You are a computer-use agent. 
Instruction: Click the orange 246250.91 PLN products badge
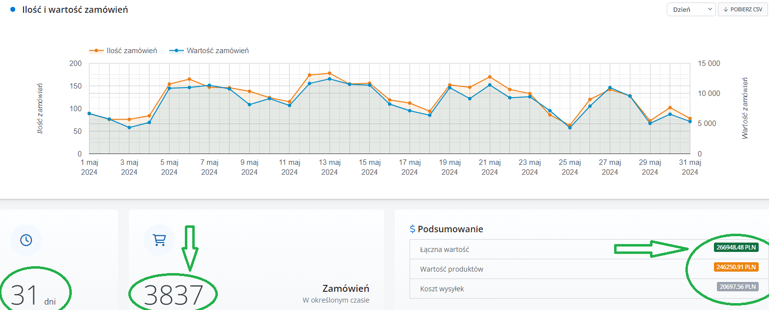[x=736, y=267]
